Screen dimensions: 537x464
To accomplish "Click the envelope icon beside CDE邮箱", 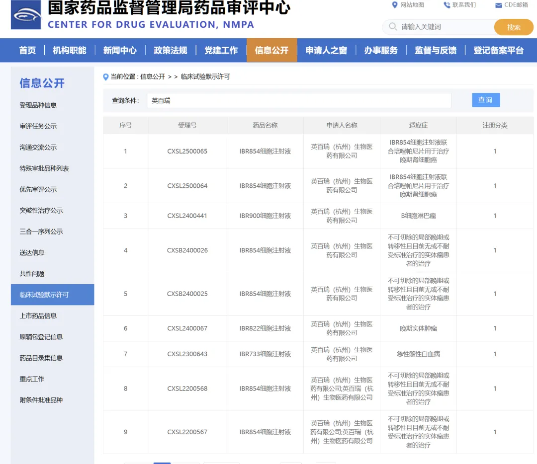I will click(499, 5).
